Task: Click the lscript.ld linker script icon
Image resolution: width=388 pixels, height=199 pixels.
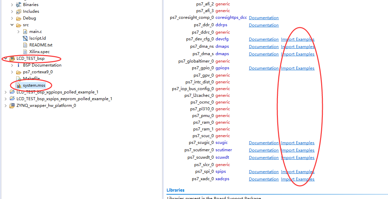Action: click(x=25, y=38)
